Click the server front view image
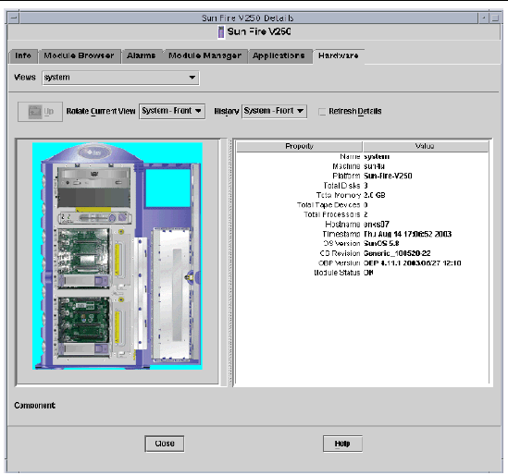The image size is (508, 475). [118, 256]
